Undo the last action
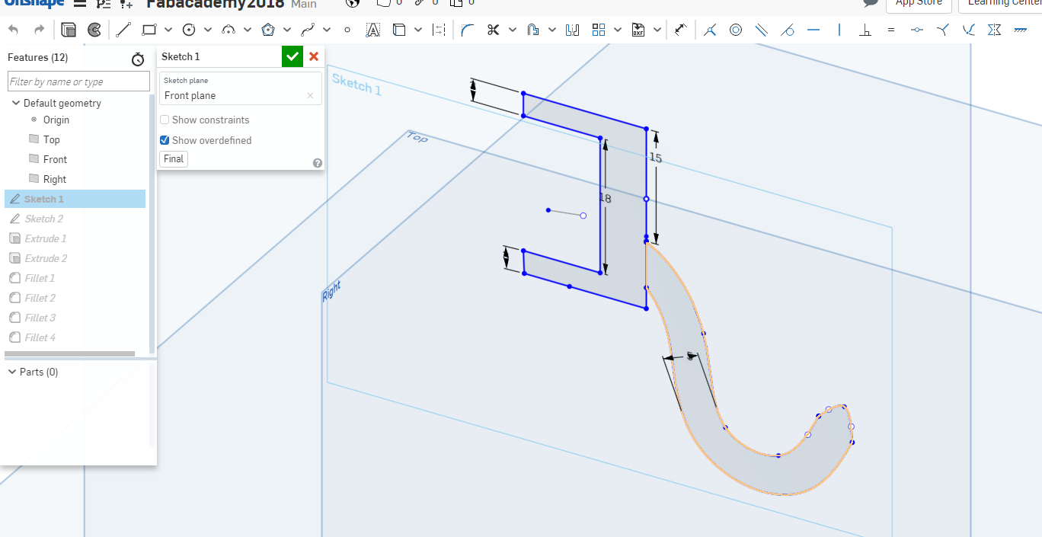The image size is (1042, 537). pyautogui.click(x=13, y=30)
